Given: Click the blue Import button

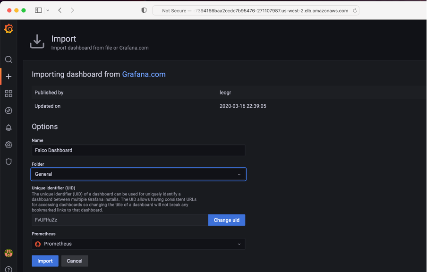Looking at the screenshot, I should (45, 261).
